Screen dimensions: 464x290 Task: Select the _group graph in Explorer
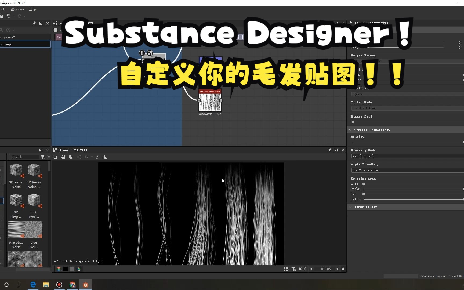[25, 44]
